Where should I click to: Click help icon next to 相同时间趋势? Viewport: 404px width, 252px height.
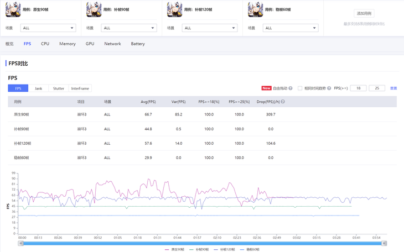click(329, 88)
